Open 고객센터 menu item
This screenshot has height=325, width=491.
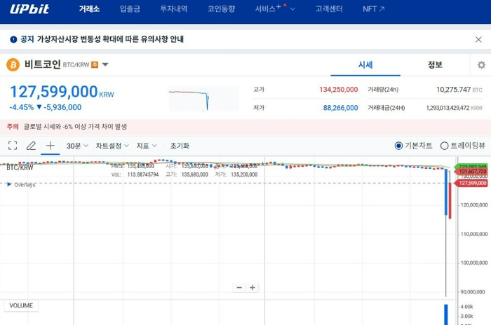tap(329, 9)
